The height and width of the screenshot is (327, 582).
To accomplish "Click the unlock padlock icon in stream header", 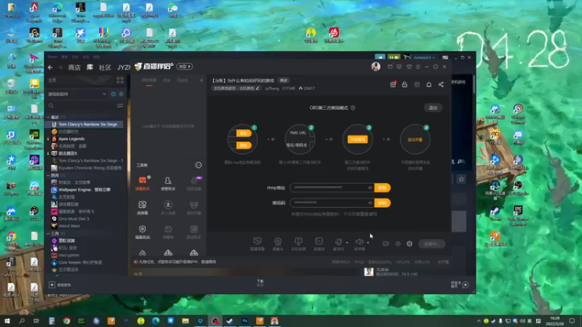I will coord(404,84).
